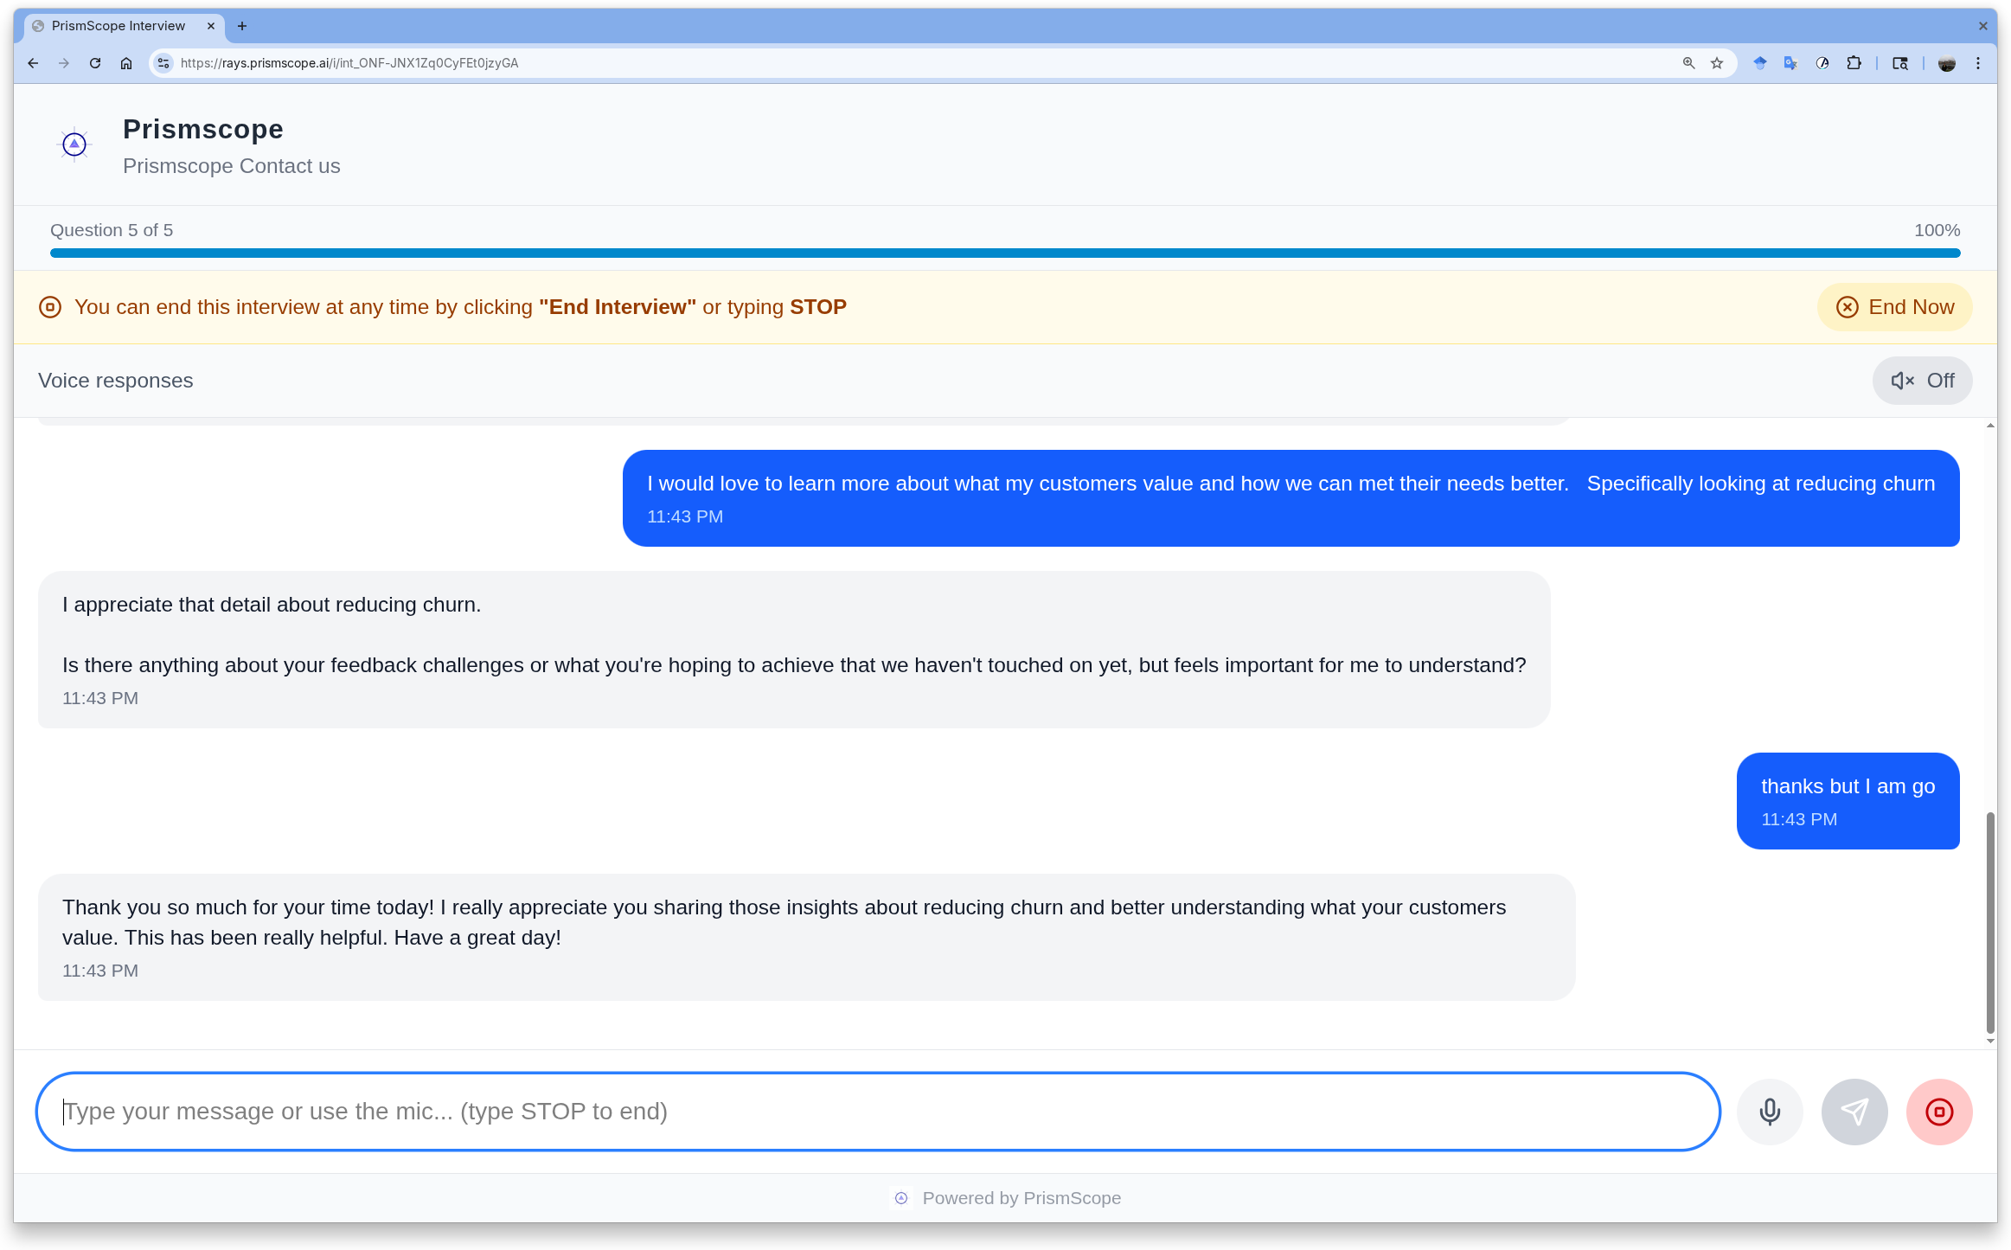Click the 'thanks but I am go' message

[x=1848, y=801]
